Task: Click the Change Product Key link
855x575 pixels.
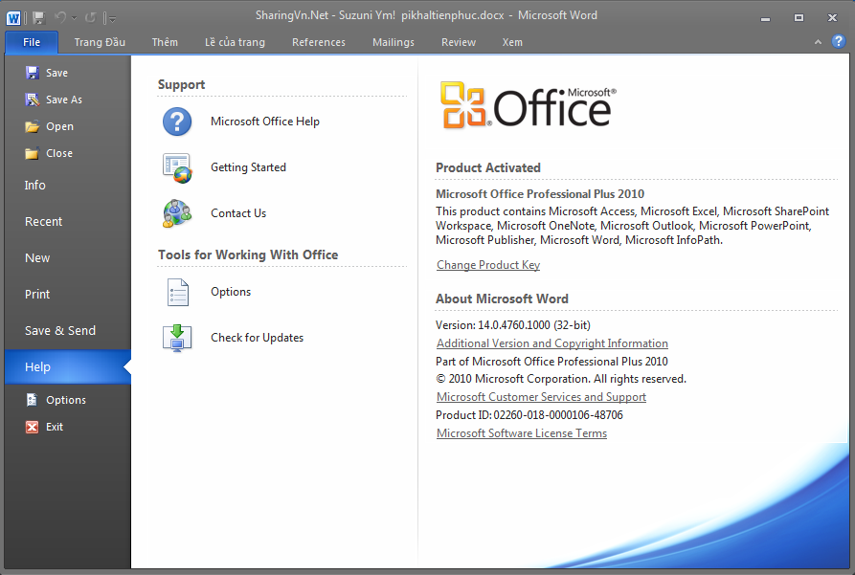Action: pos(488,265)
